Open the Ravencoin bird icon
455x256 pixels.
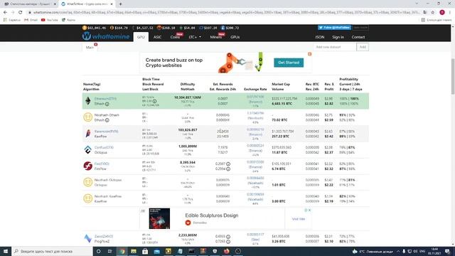pos(88,134)
